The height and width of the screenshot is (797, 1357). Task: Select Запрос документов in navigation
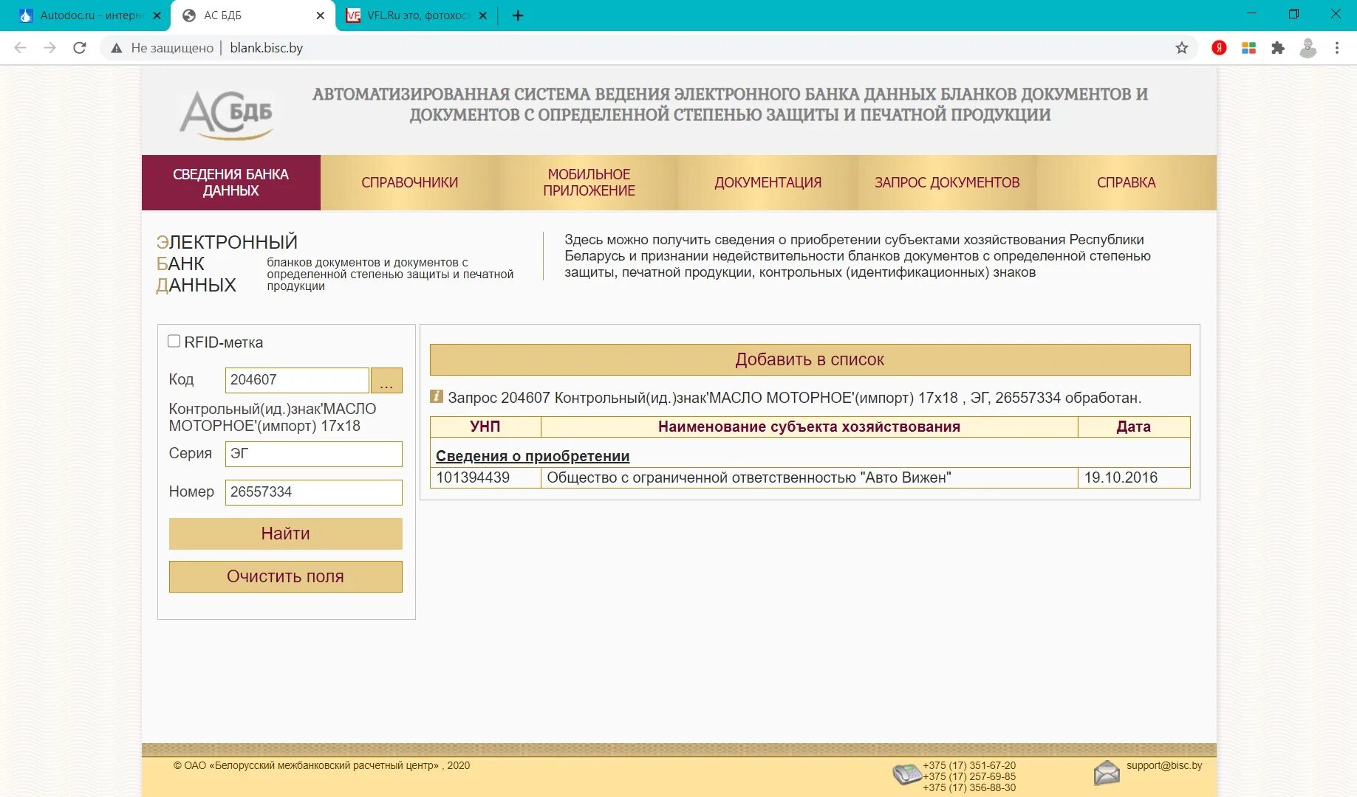(947, 182)
